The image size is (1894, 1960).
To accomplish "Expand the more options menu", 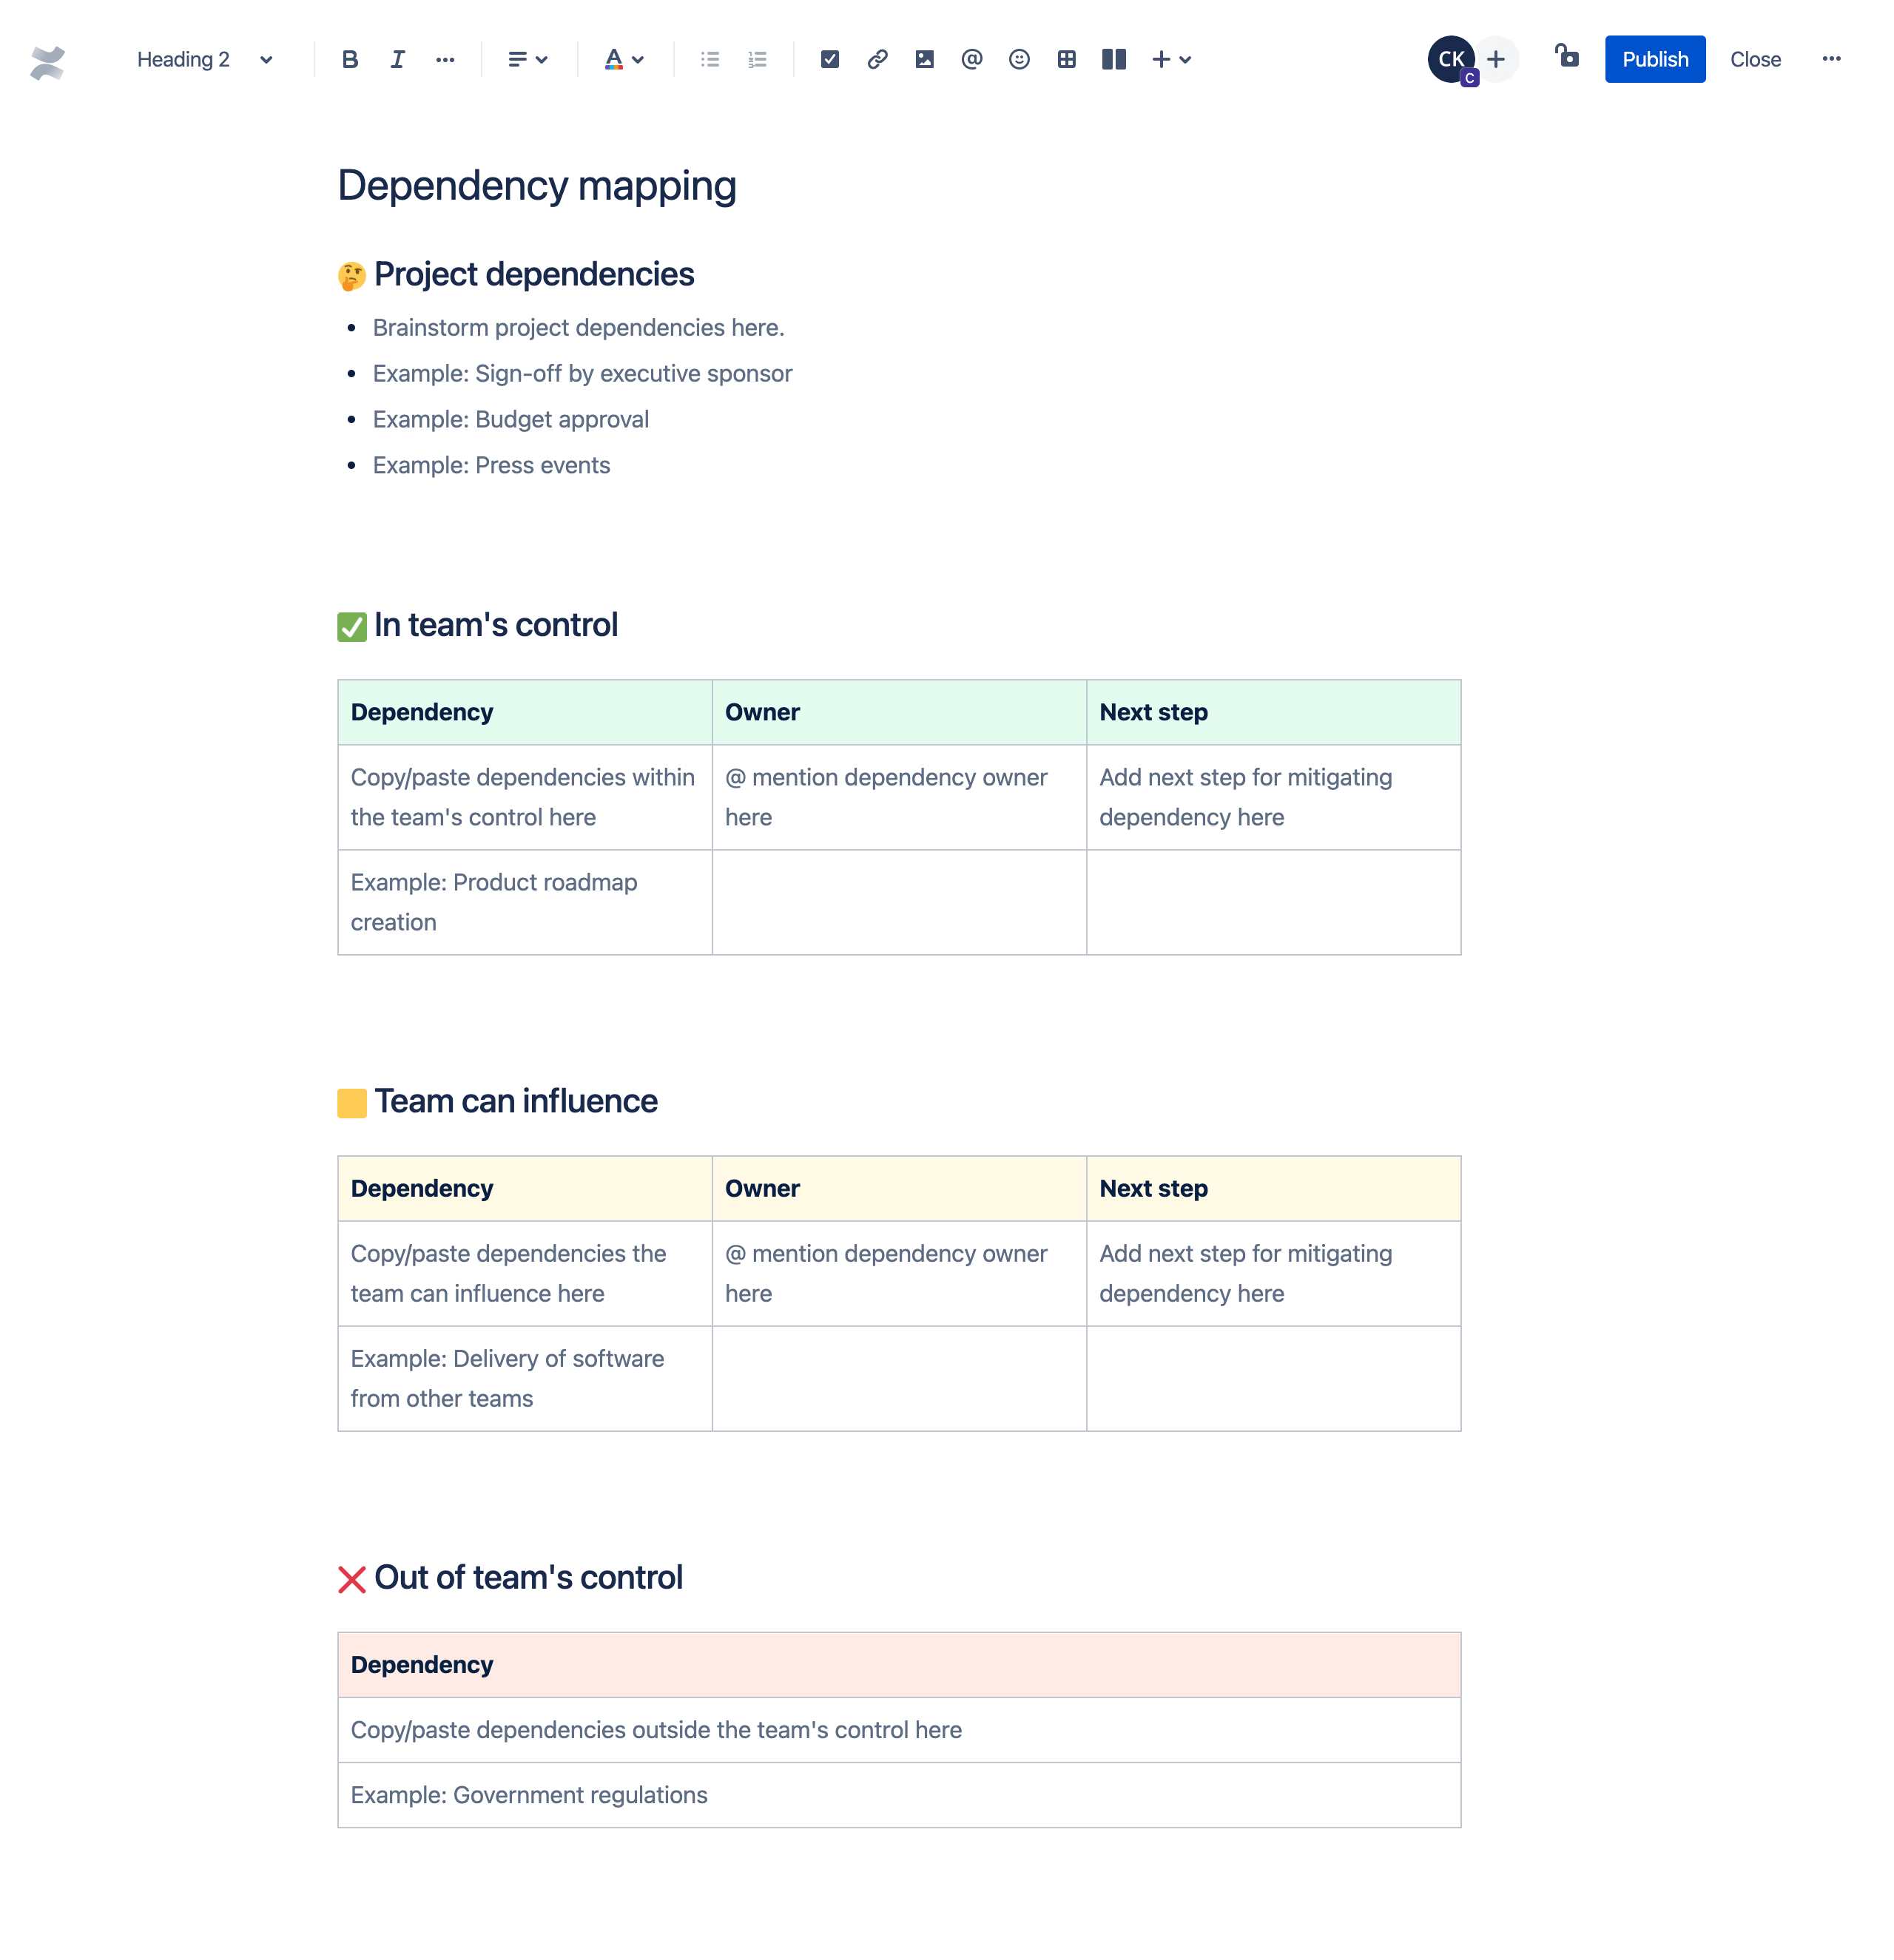I will point(1831,59).
